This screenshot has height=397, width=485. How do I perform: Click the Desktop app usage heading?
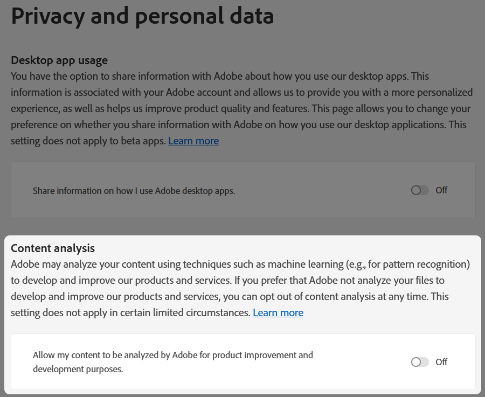(59, 60)
